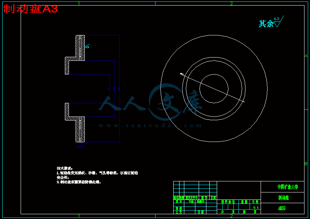Select "中国矿业大学" in the title block

288,187
